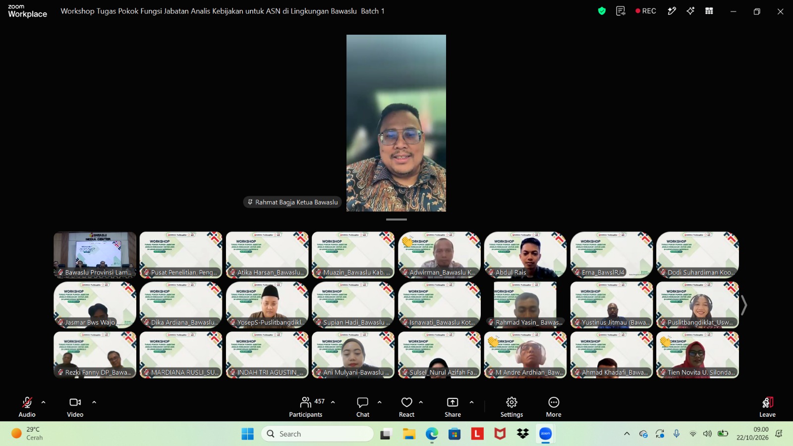
Task: Expand the Share options caret
Action: [472, 402]
